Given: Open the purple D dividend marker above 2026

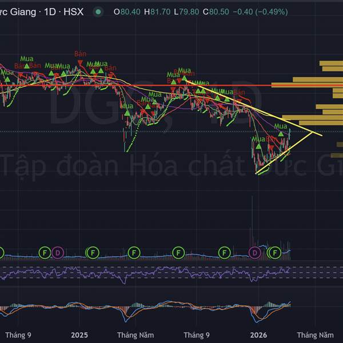Looking at the screenshot, I should pyautogui.click(x=255, y=253).
